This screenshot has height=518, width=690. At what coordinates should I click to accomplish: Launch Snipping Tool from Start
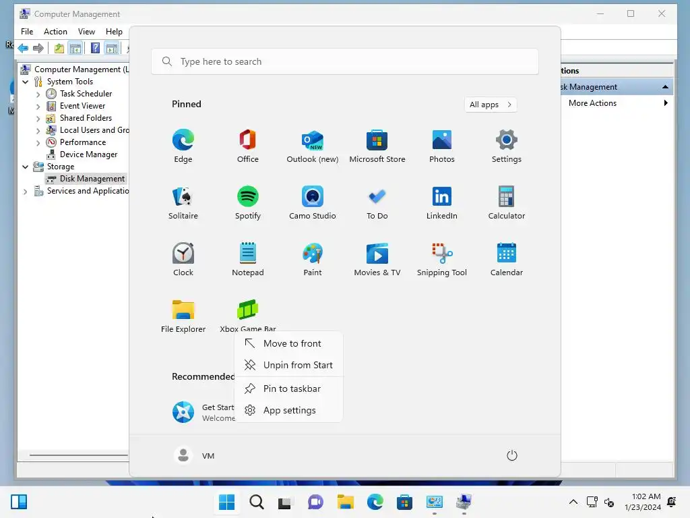pyautogui.click(x=442, y=260)
